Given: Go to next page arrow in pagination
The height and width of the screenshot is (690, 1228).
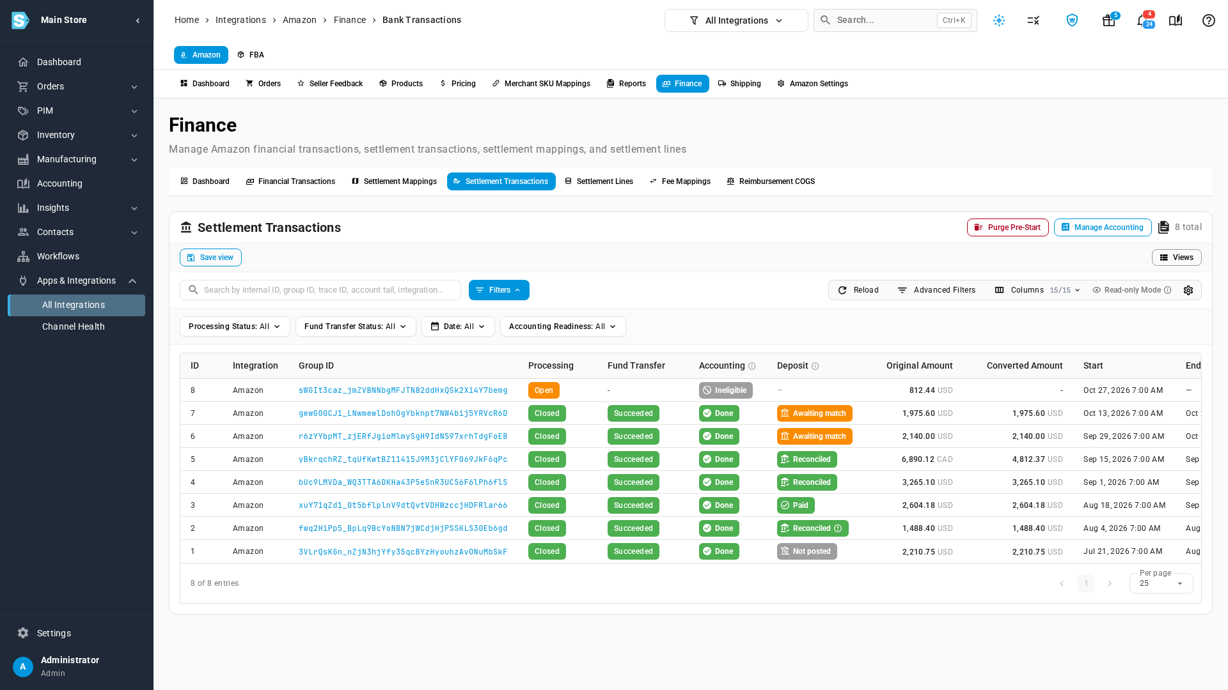Looking at the screenshot, I should pos(1110,583).
